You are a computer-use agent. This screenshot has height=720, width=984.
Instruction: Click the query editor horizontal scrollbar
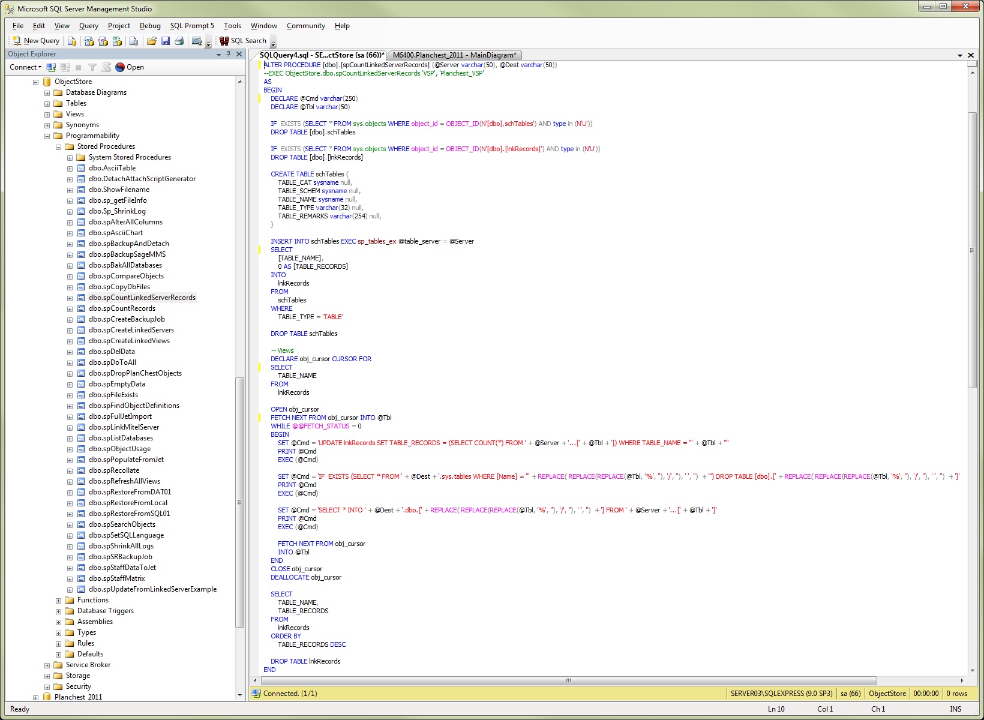pyautogui.click(x=568, y=681)
